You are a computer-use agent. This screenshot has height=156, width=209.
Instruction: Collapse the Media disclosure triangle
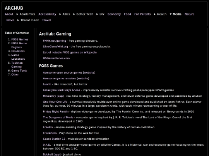[171, 14]
